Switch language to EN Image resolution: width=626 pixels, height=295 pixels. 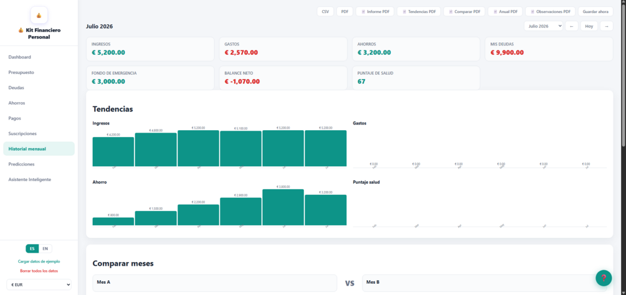(x=45, y=249)
